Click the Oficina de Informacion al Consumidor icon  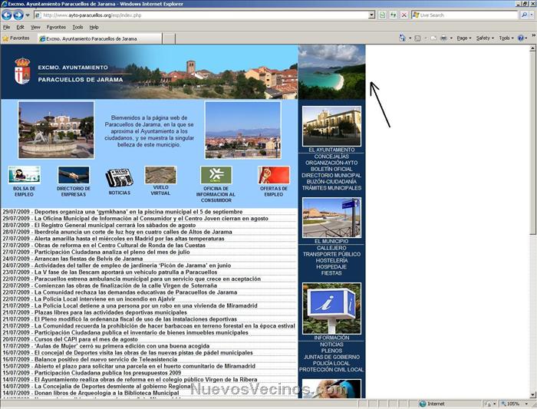coord(216,175)
